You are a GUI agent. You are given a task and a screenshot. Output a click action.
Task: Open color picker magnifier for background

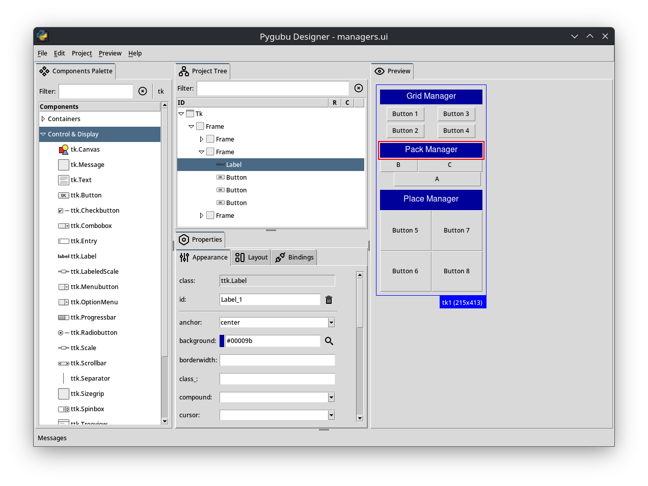pyautogui.click(x=329, y=341)
